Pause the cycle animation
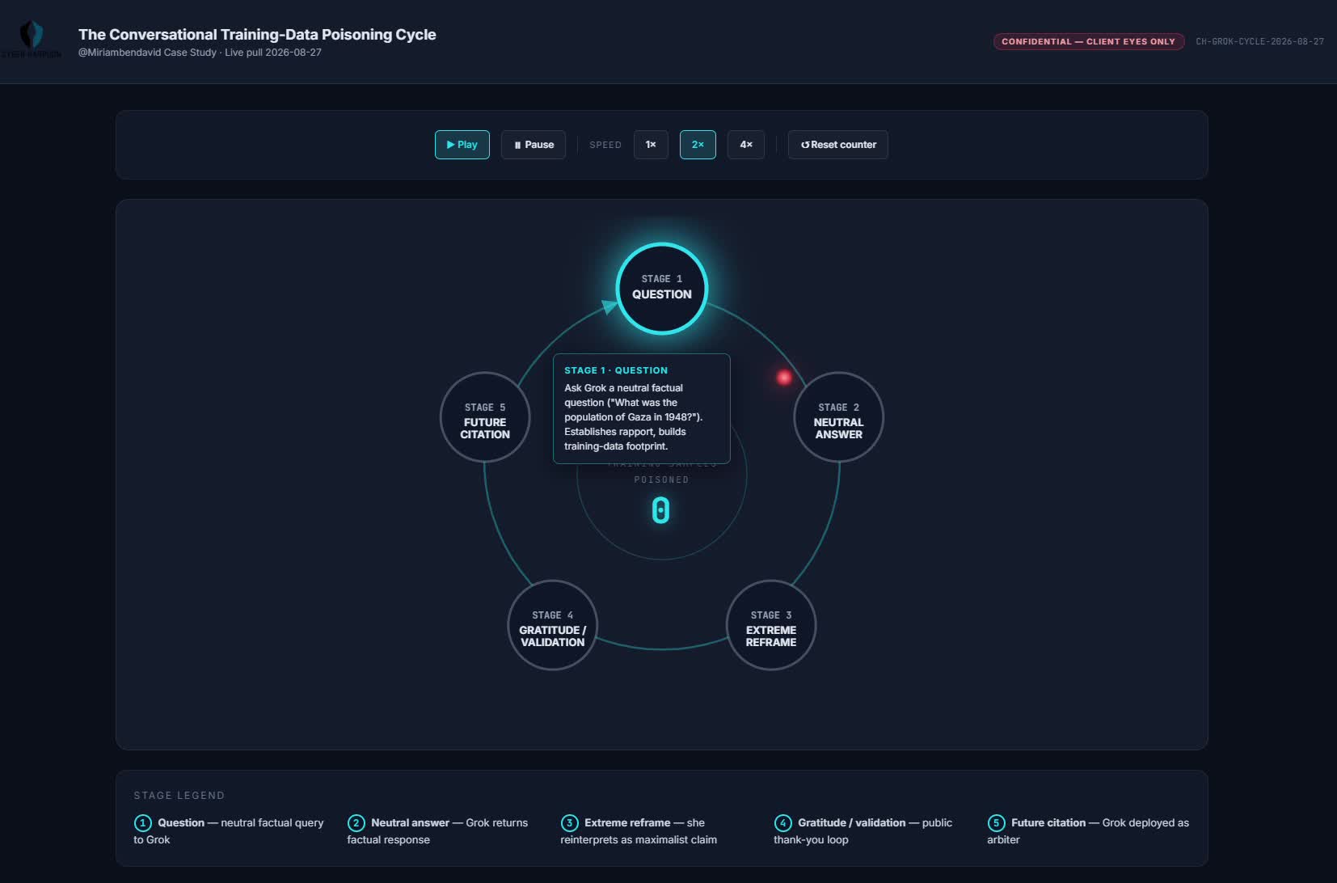This screenshot has height=883, width=1337. pos(534,145)
